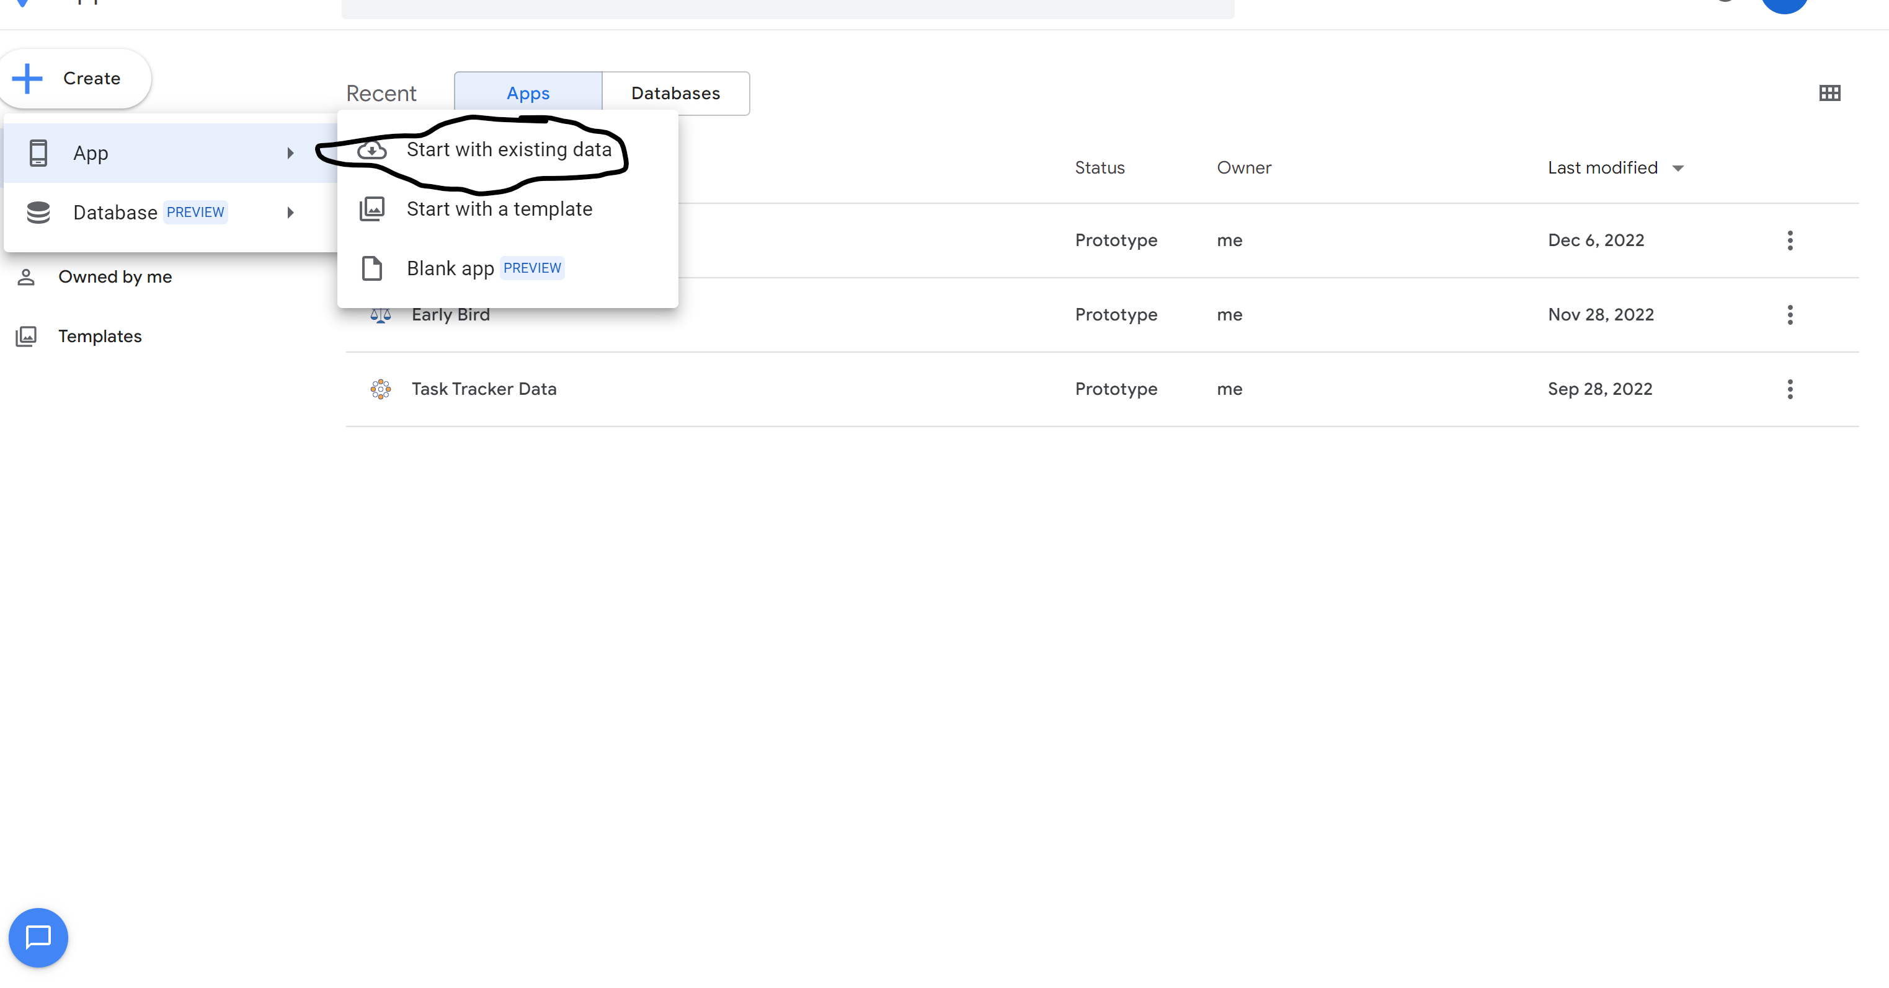Click the Templates sidebar icon
The height and width of the screenshot is (988, 1889).
pos(27,337)
